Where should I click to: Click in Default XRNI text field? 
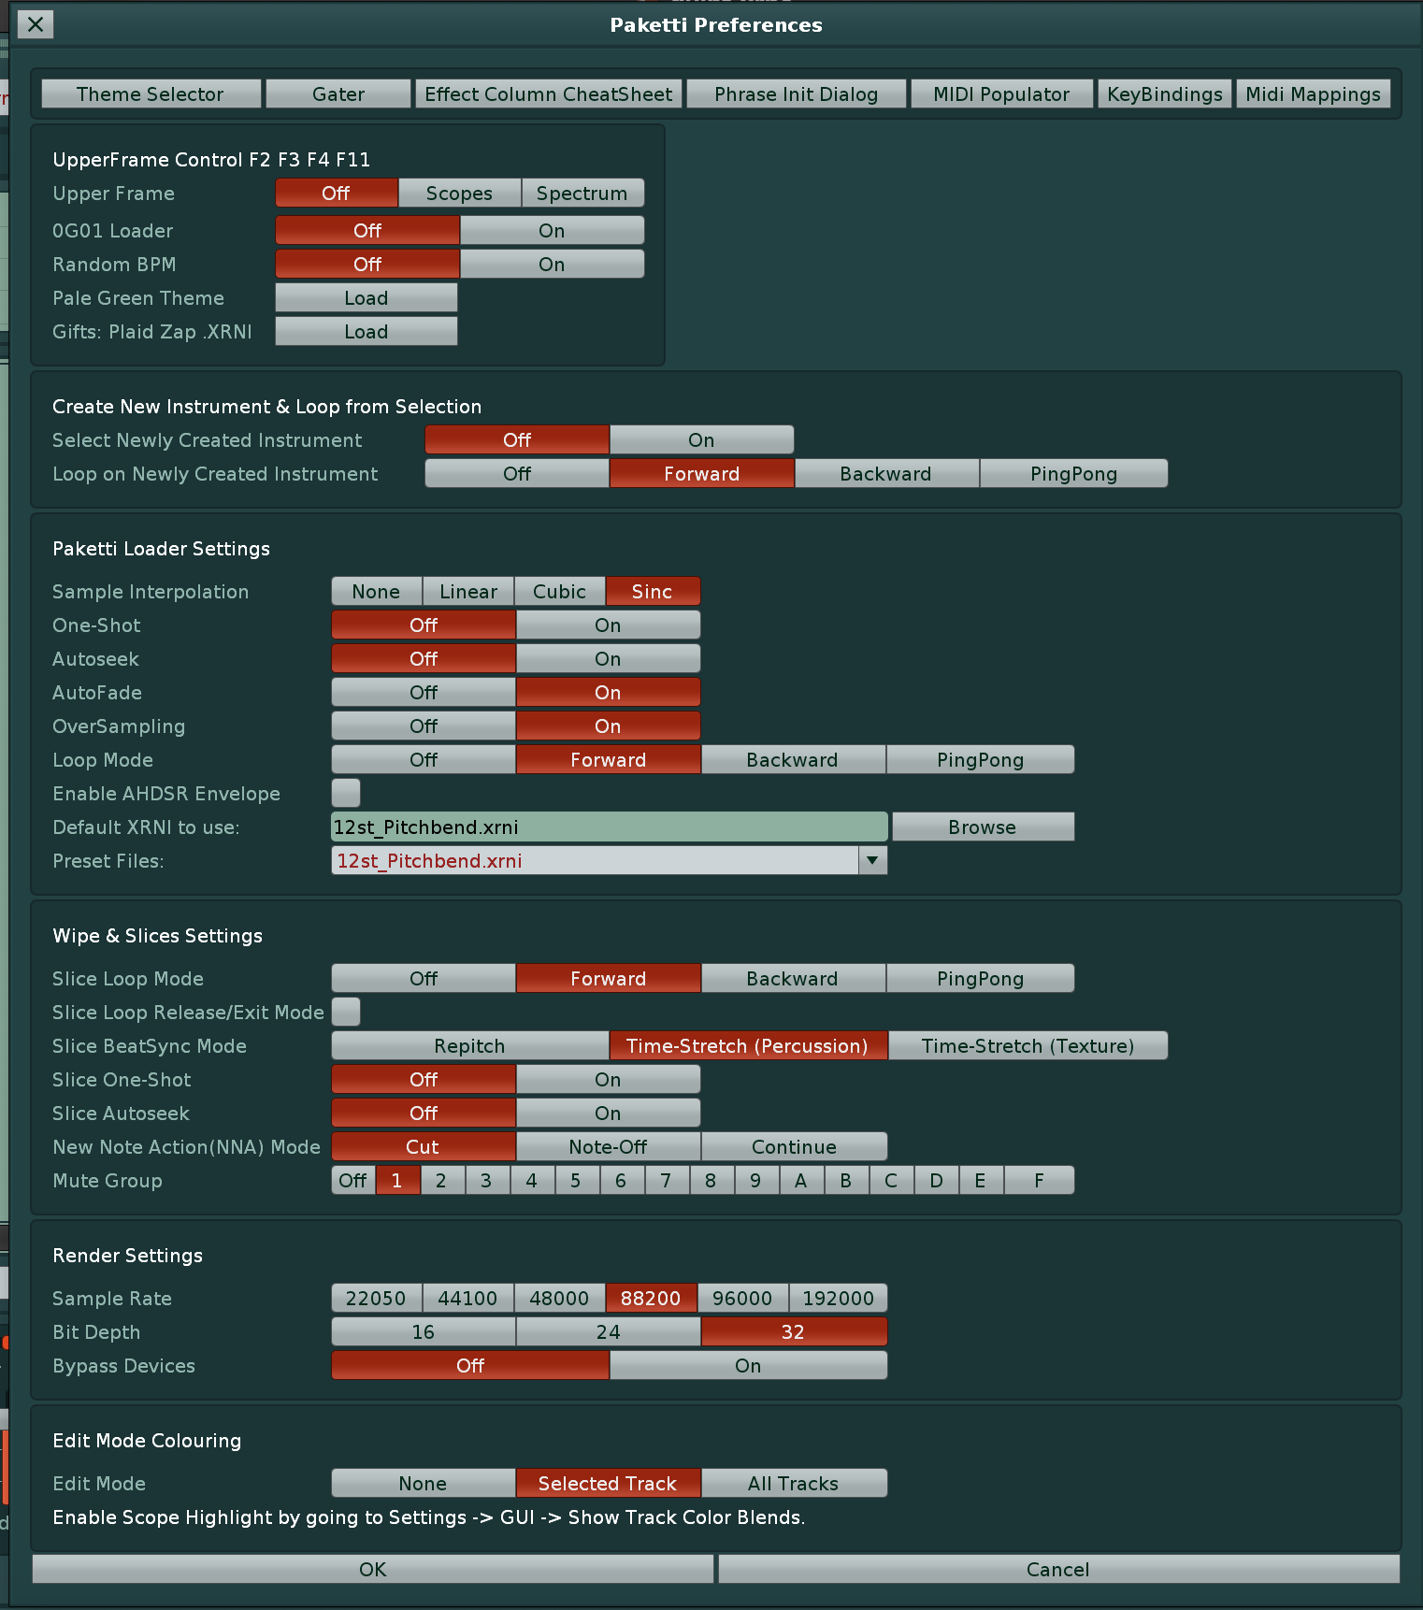[x=608, y=827]
